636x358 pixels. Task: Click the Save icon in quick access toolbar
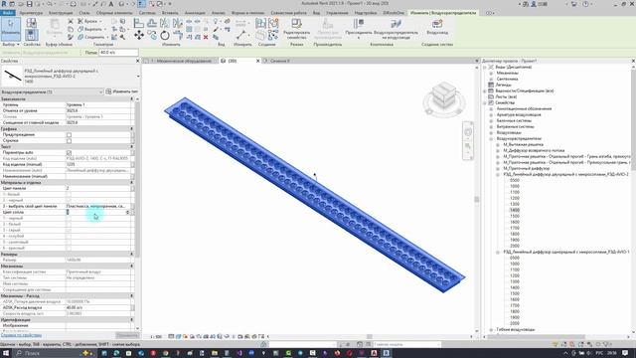(29, 4)
